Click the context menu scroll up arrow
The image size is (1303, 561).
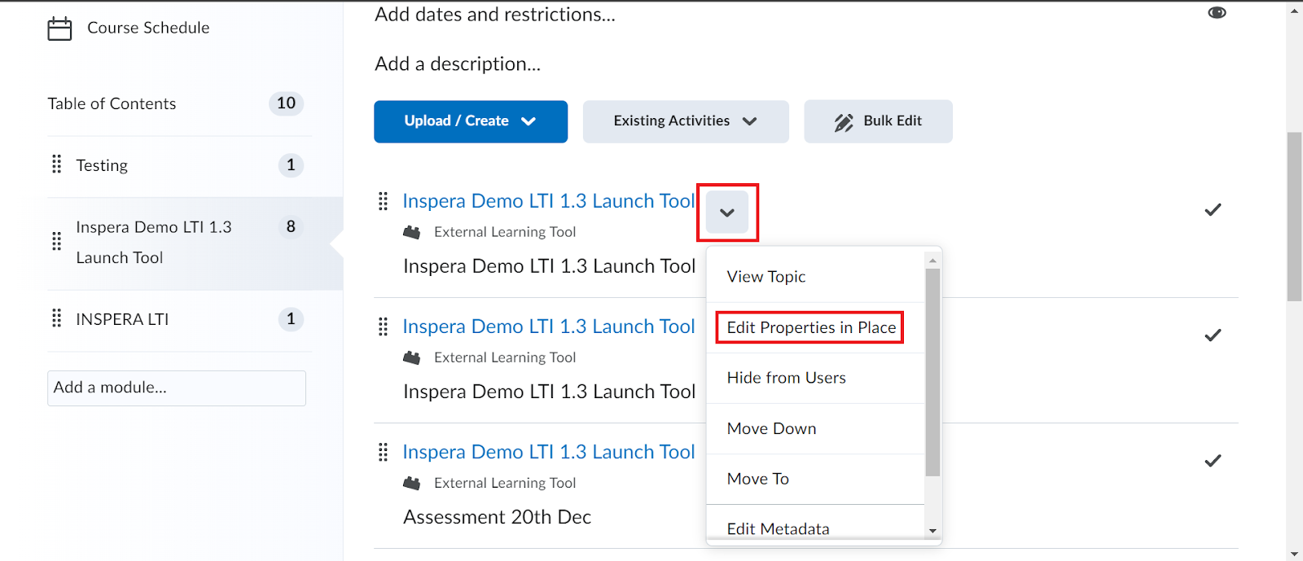[x=932, y=261]
